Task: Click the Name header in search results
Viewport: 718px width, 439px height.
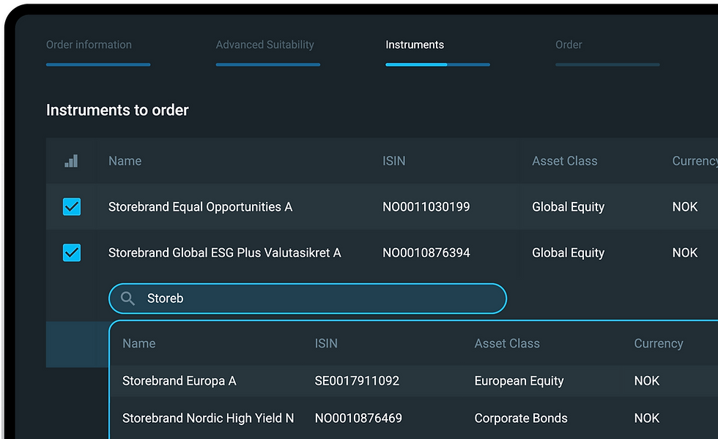Action: click(139, 343)
